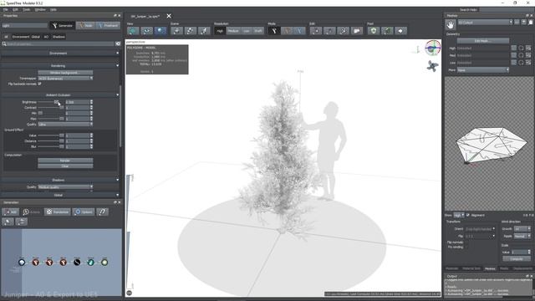Open the More dropdown in Meshes panel
Image resolution: width=535 pixels, height=301 pixels.
[x=483, y=69]
